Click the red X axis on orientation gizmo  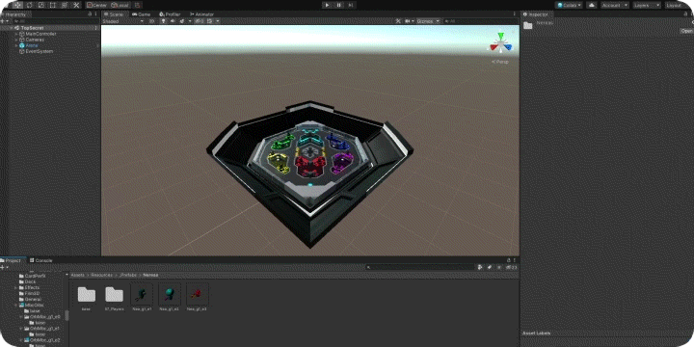494,47
